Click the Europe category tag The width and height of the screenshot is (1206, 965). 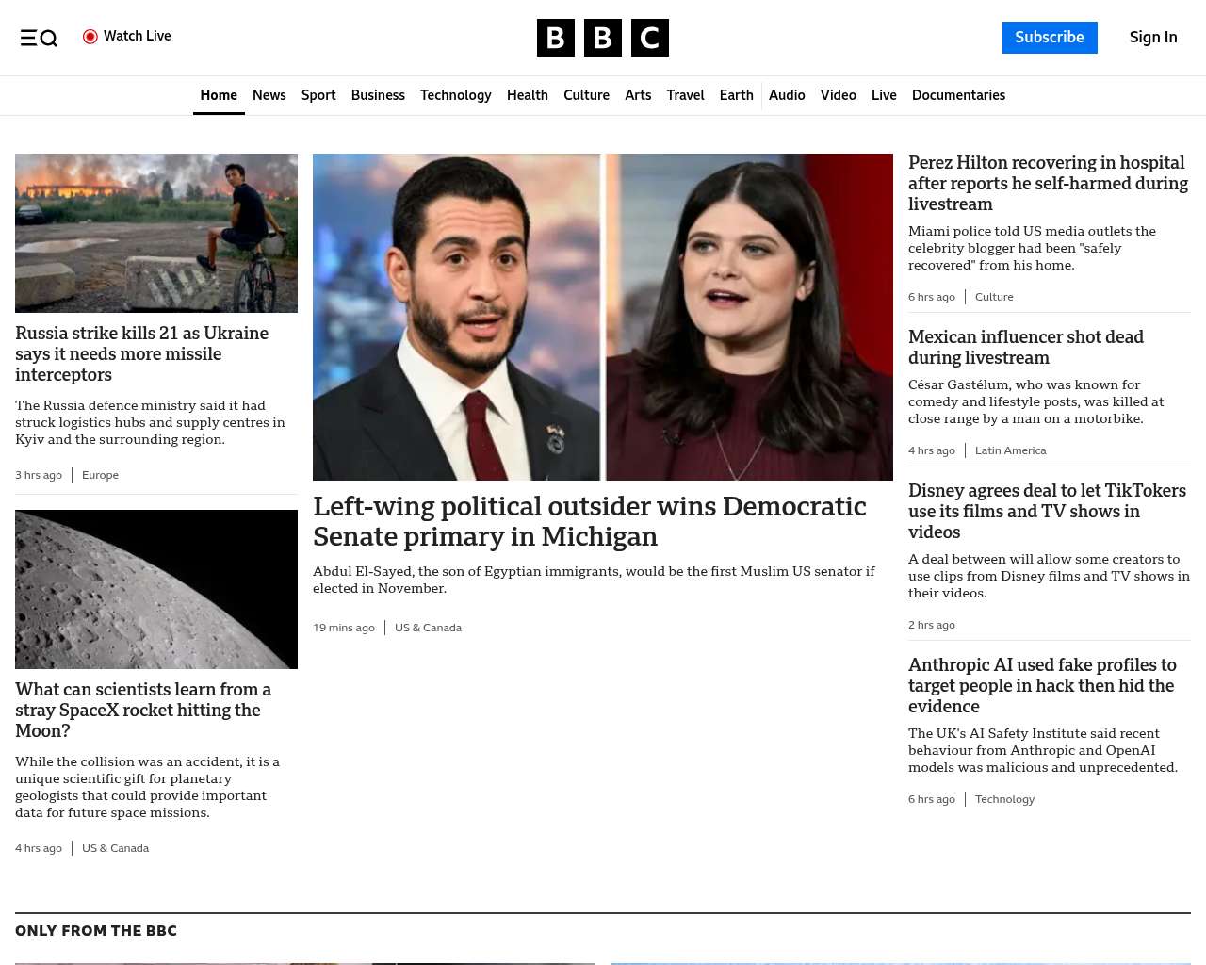tap(100, 475)
